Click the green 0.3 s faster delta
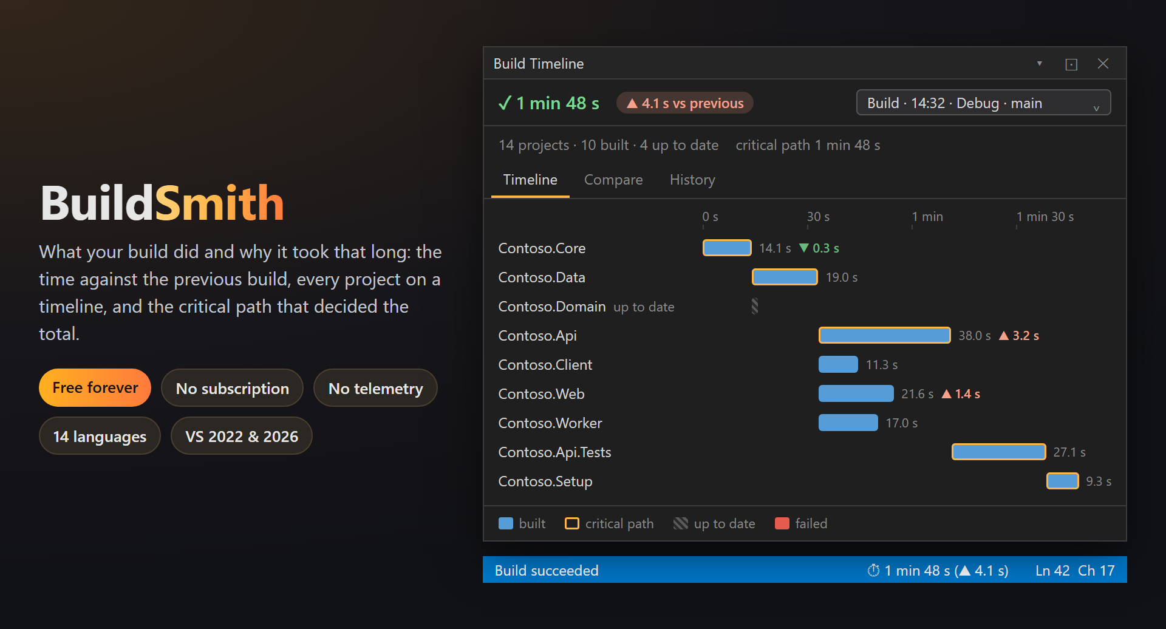This screenshot has height=629, width=1166. point(819,248)
